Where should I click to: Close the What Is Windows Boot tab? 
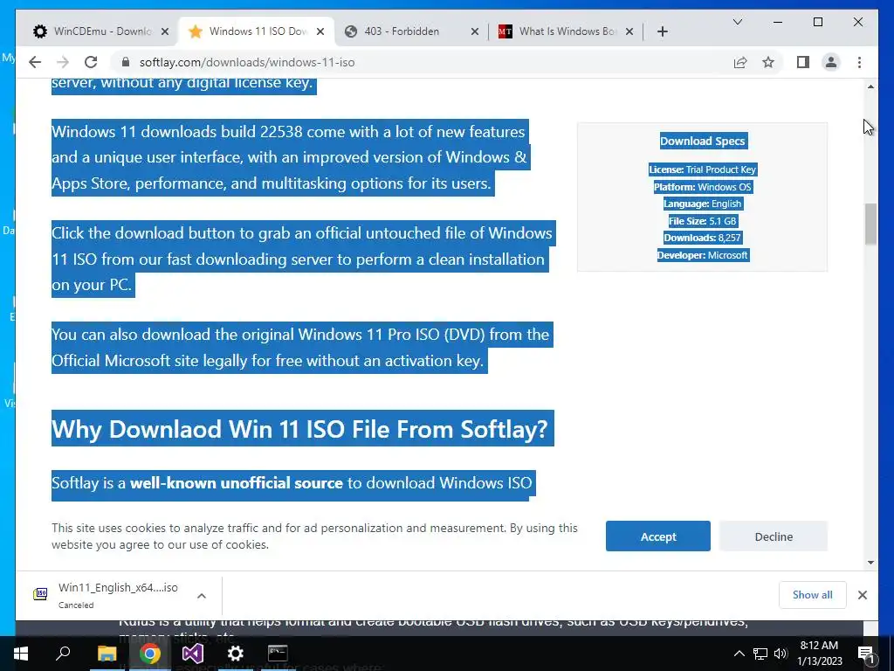629,31
